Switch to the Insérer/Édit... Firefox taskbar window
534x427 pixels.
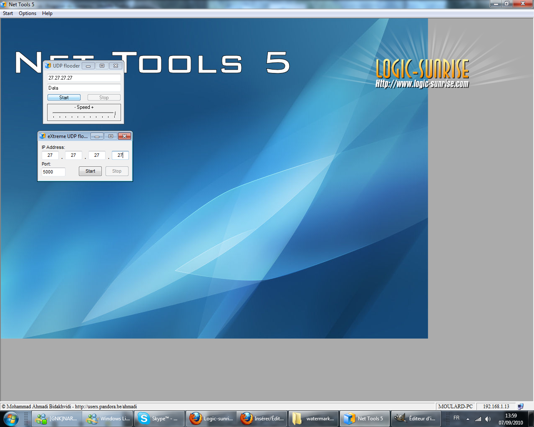[x=262, y=419]
